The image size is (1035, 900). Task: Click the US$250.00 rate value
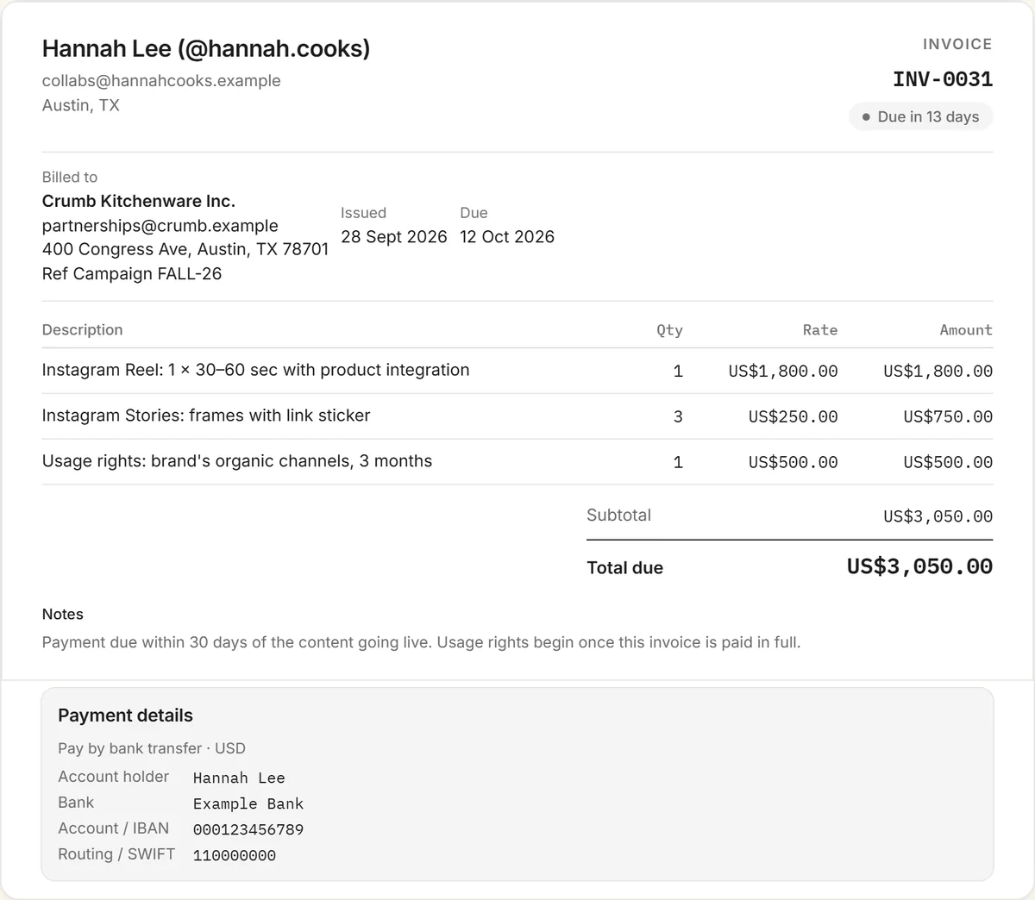793,417
